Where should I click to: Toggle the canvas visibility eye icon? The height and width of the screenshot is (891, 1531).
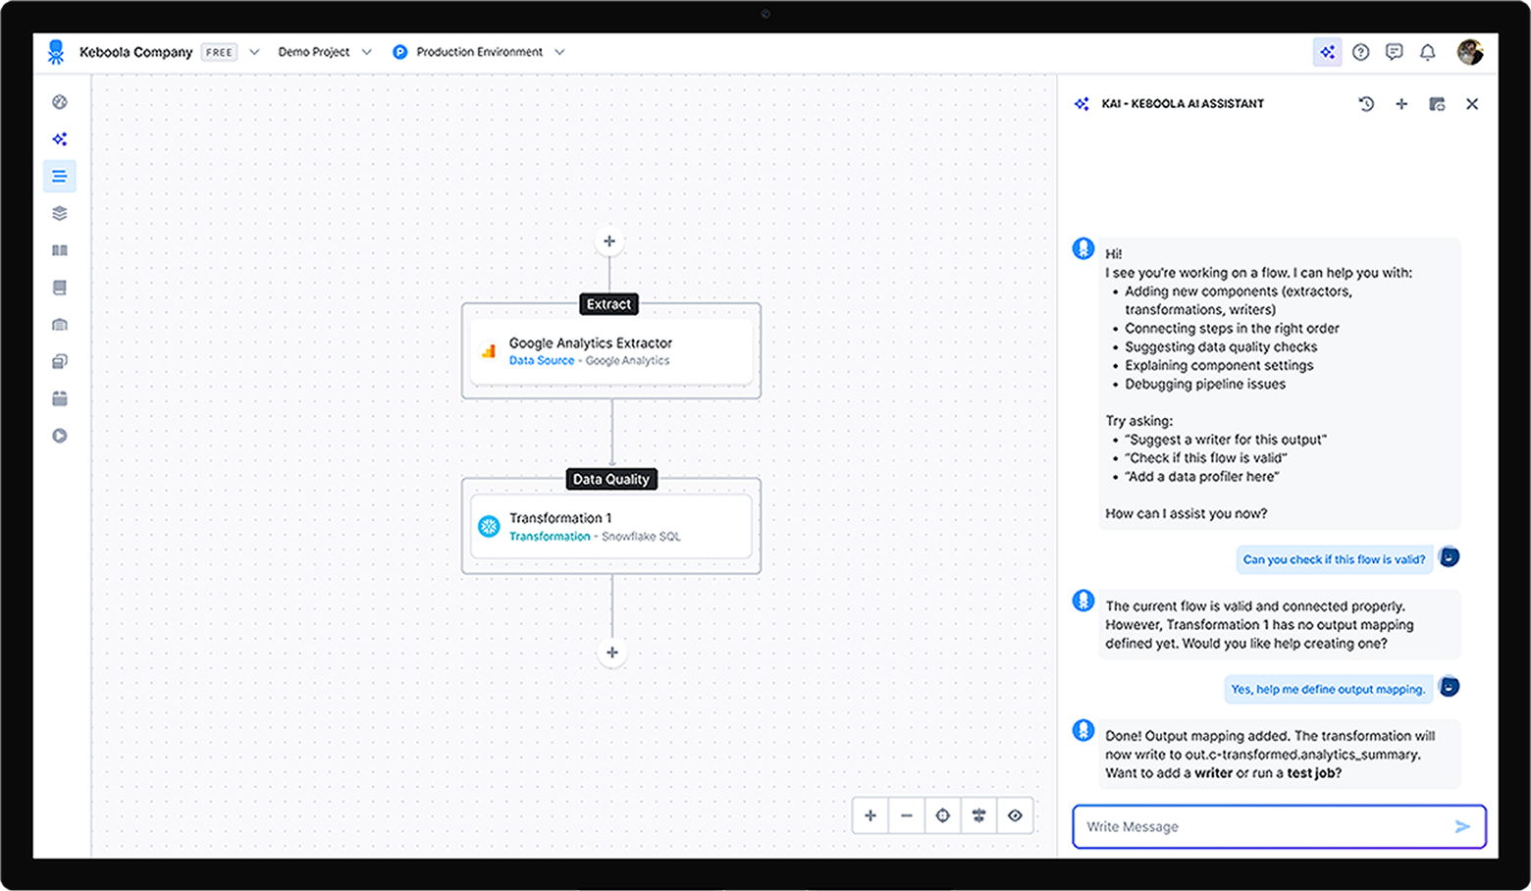coord(1015,815)
